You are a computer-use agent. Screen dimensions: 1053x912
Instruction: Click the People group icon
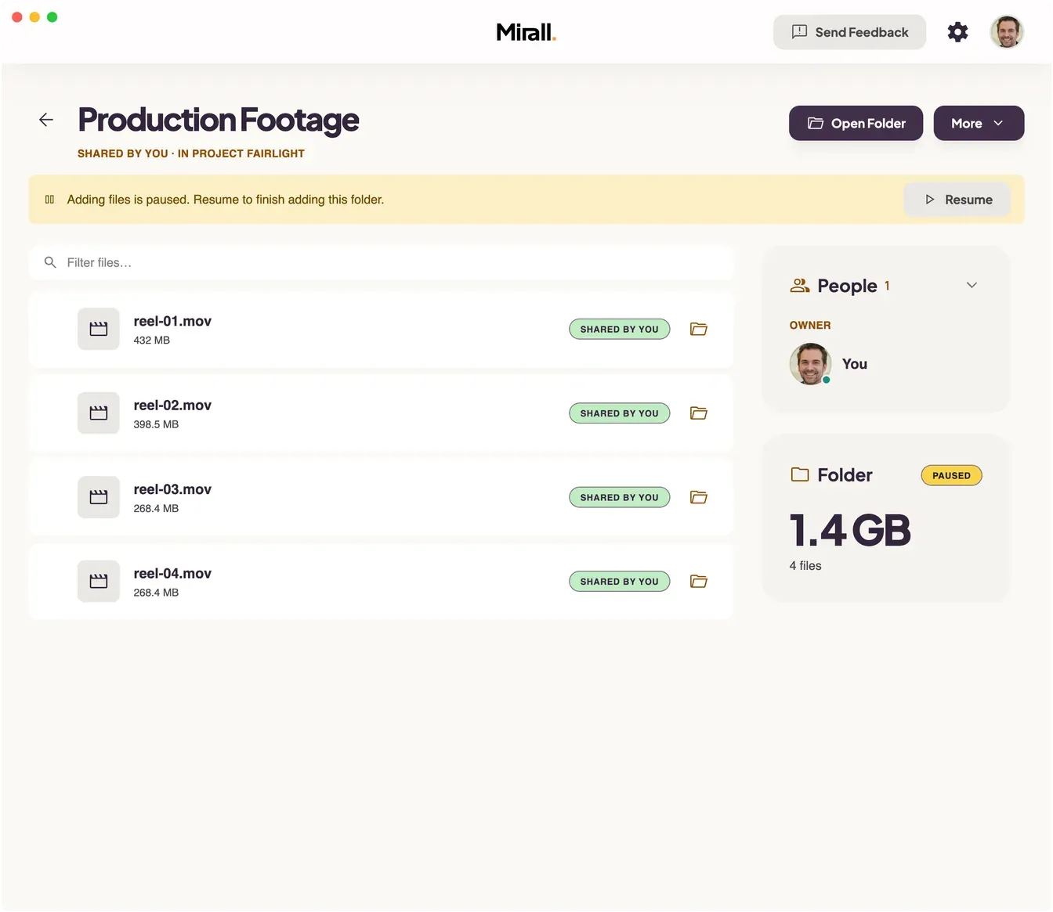[x=799, y=286]
